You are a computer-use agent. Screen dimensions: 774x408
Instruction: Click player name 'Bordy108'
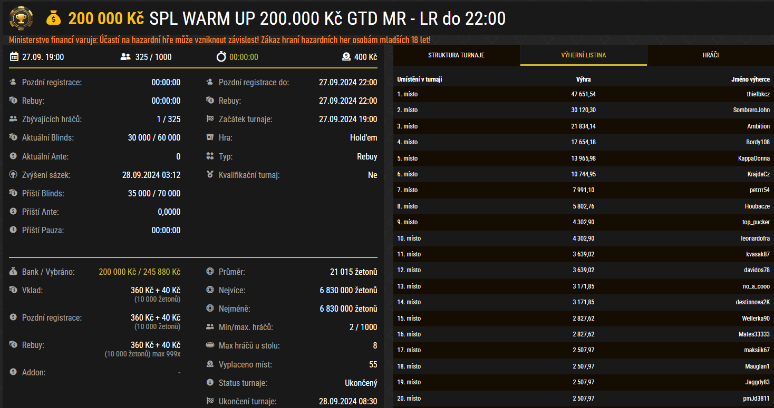758,142
